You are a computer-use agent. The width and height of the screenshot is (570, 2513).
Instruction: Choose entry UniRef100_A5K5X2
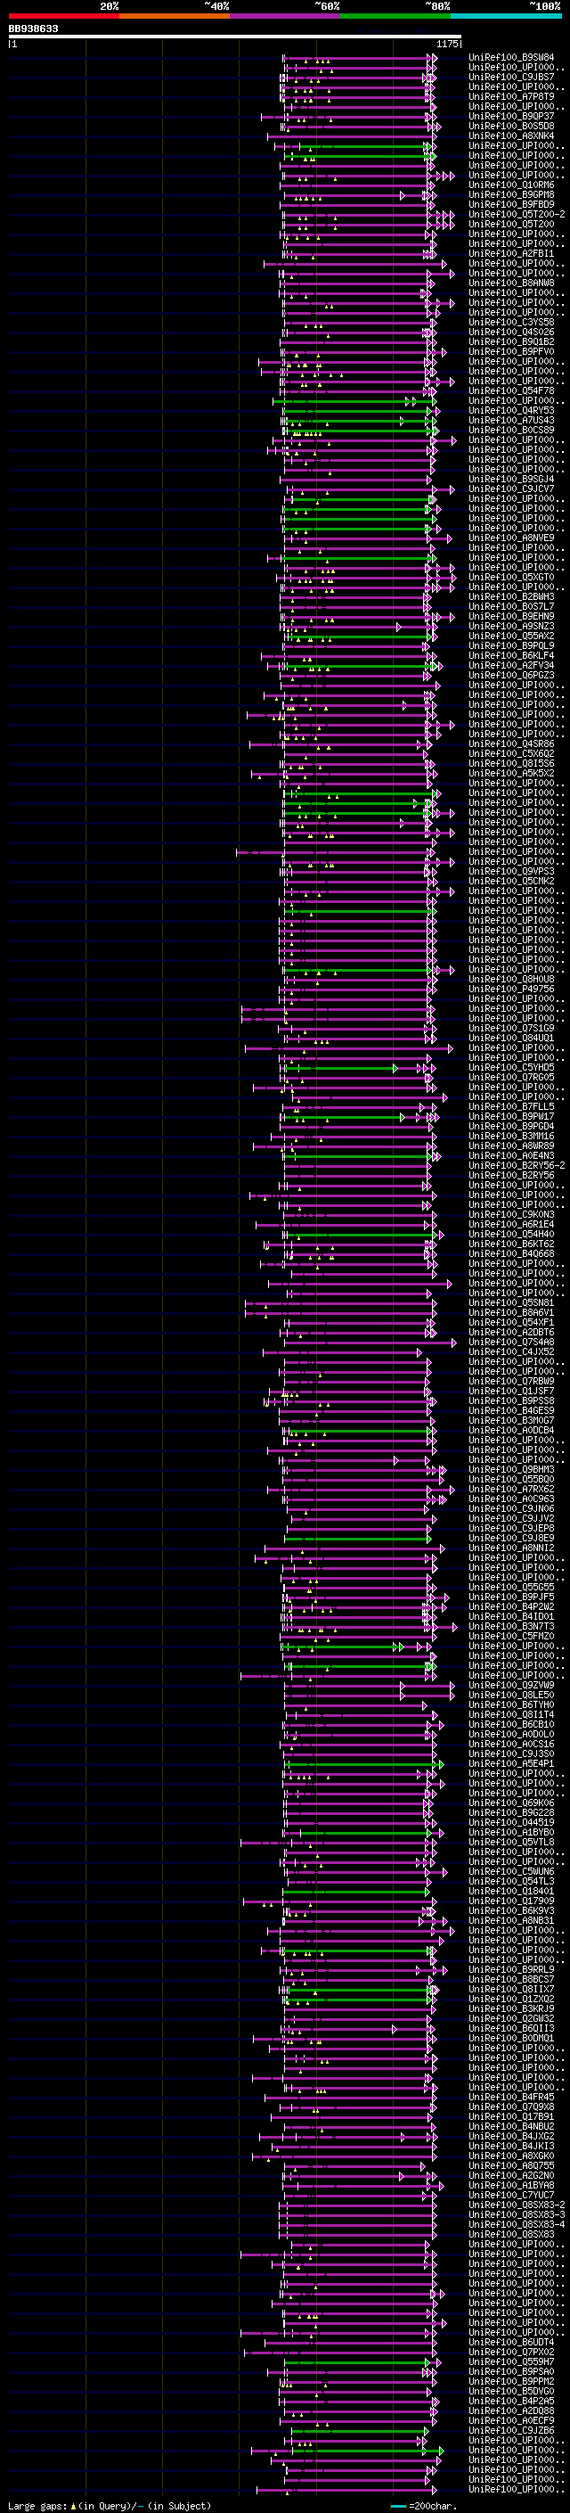(x=511, y=773)
